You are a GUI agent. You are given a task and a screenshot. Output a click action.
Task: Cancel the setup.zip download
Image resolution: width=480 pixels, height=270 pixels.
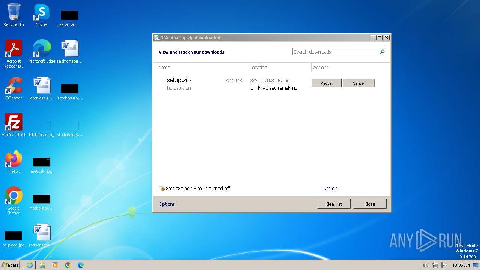pos(358,83)
